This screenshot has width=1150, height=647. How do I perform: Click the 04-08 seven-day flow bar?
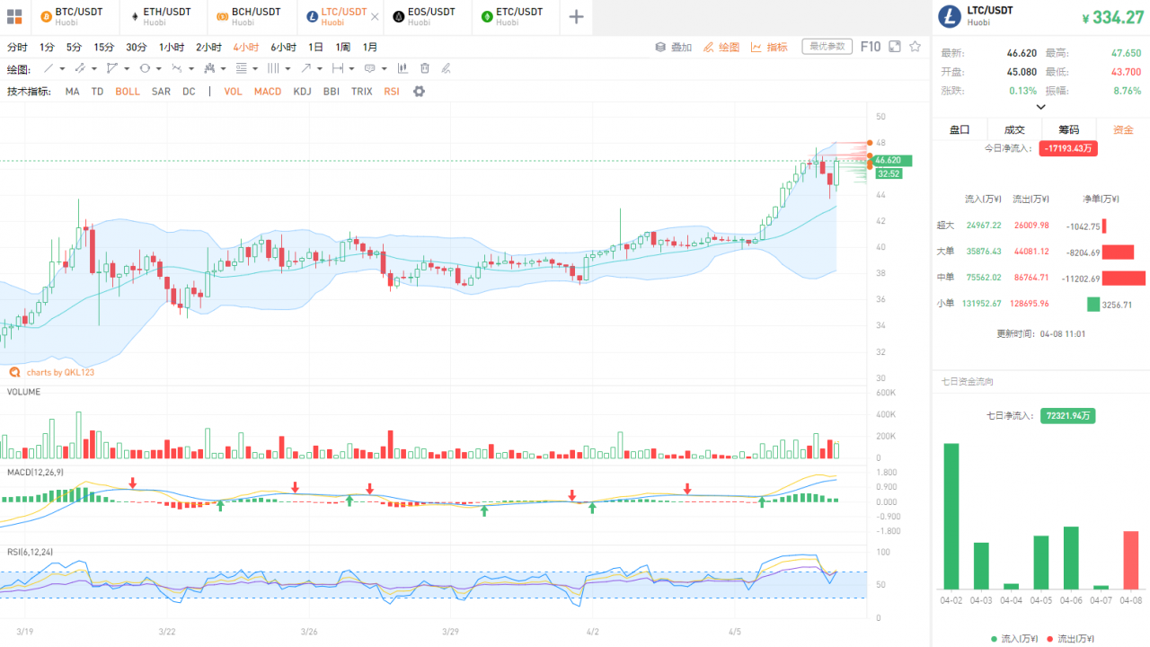pyautogui.click(x=1130, y=560)
